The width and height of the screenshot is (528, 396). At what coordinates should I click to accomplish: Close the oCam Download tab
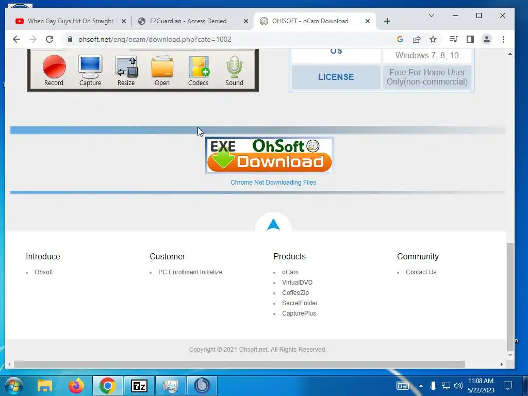point(368,21)
